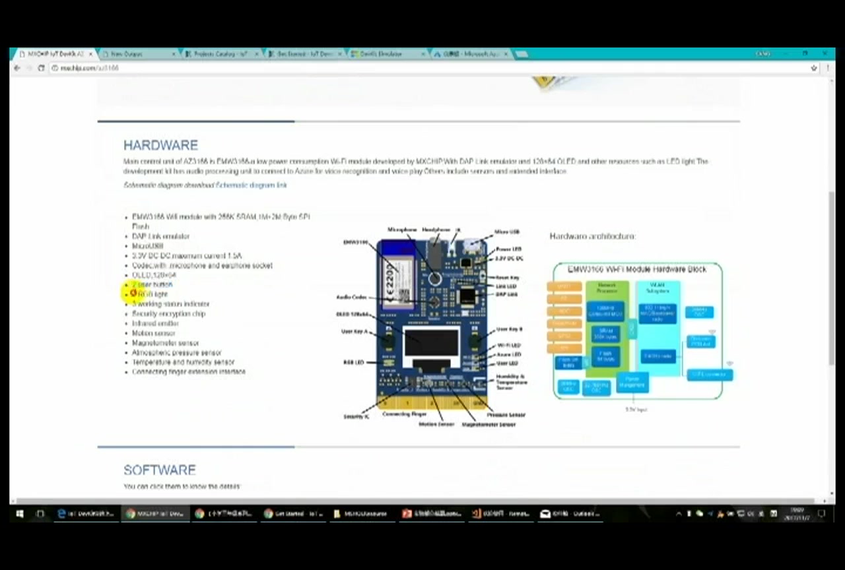Viewport: 845px width, 570px height.
Task: Switch to the MXCHIP IoT DevKit tab
Action: [54, 54]
